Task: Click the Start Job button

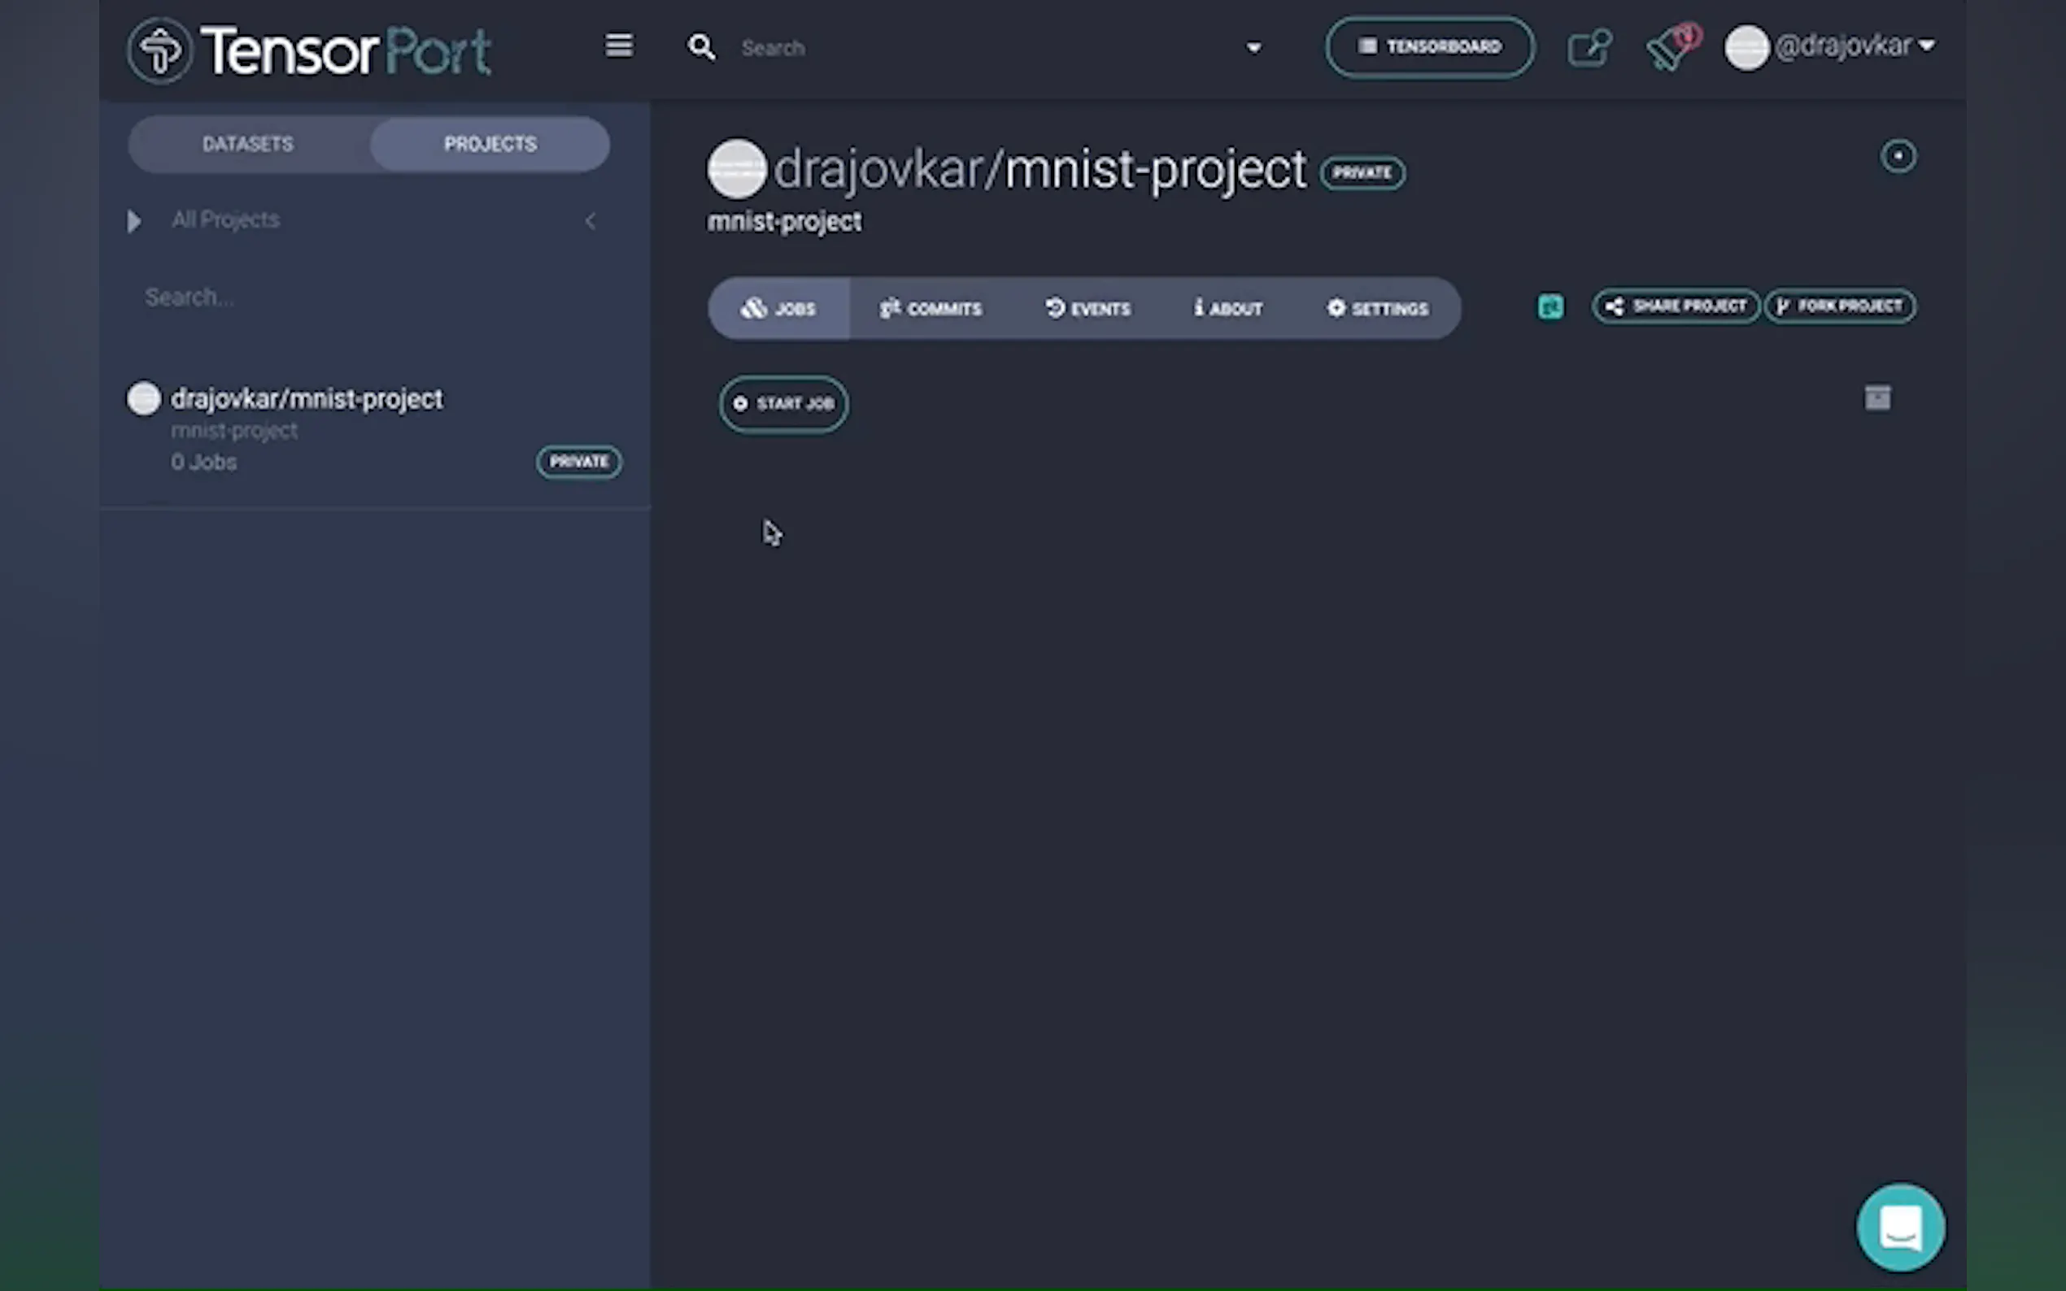Action: pyautogui.click(x=783, y=404)
